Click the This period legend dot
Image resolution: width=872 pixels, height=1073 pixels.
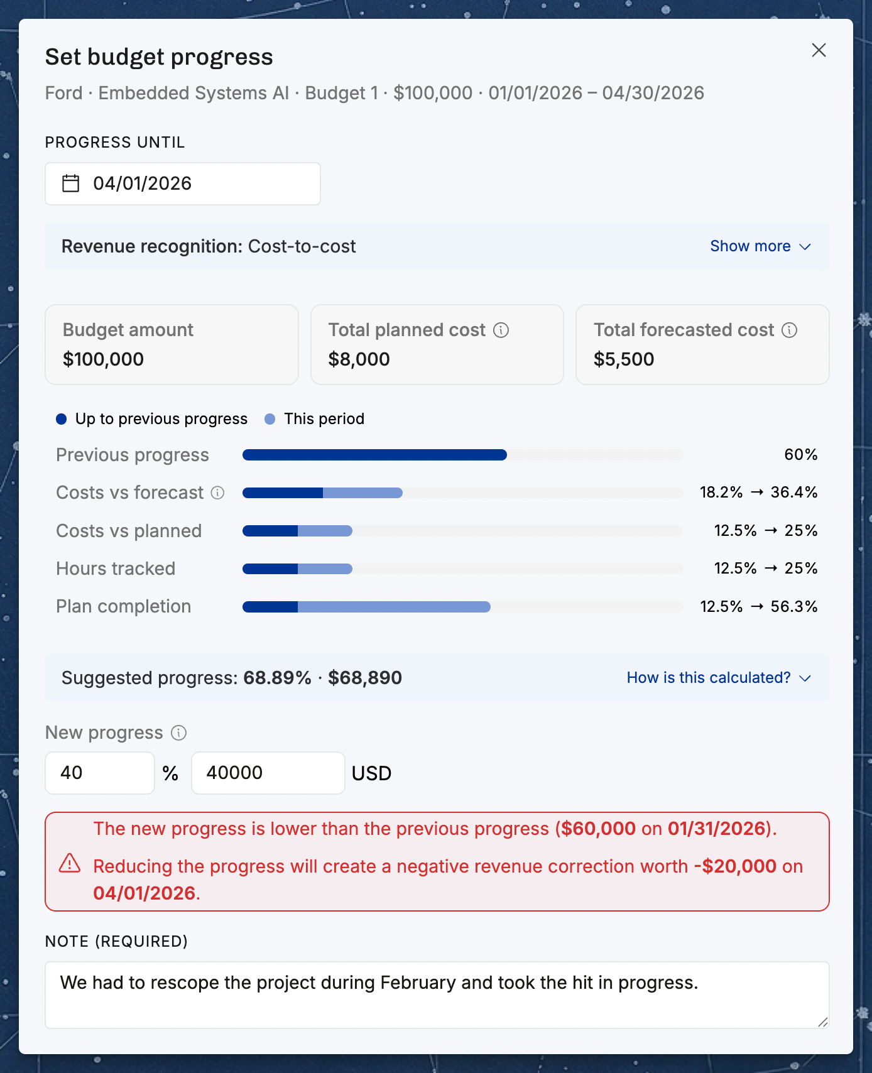tap(270, 419)
